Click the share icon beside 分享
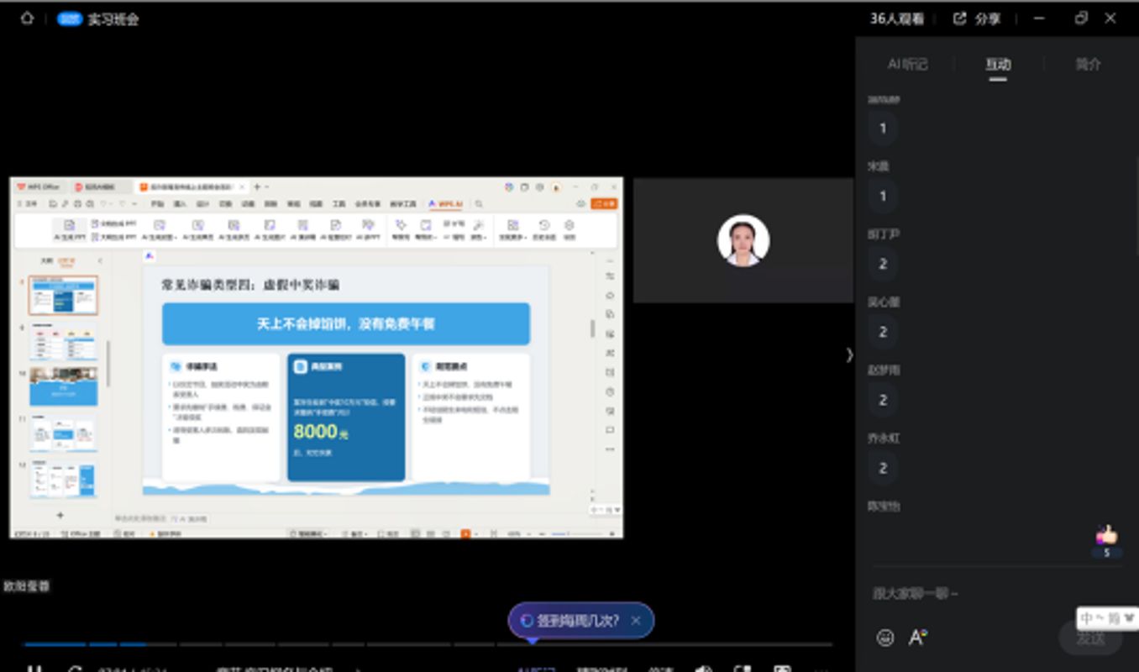The height and width of the screenshot is (672, 1139). [960, 18]
